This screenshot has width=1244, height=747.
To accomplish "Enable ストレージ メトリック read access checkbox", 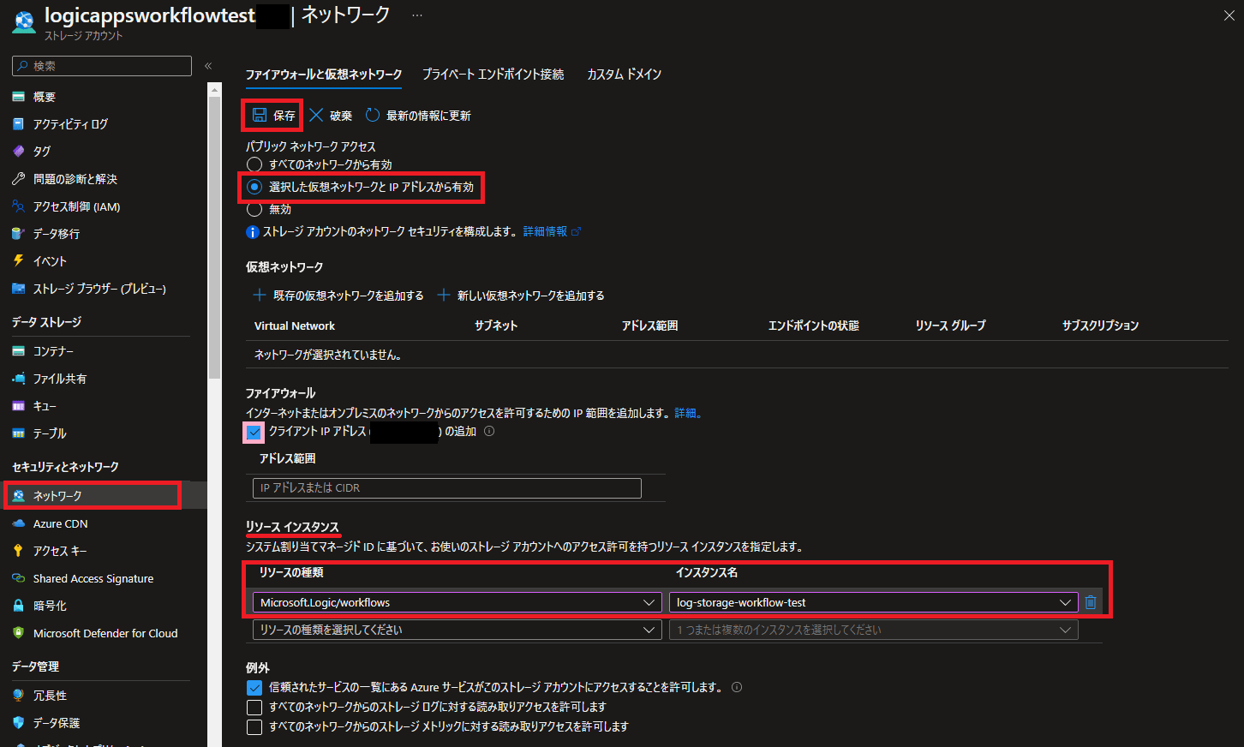I will click(x=254, y=727).
